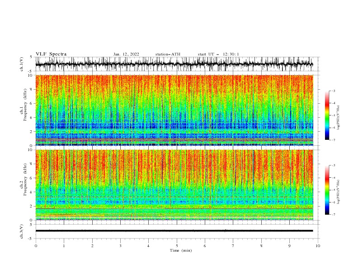Click the "start UT = 12:30:1" header text
This screenshot has height=276, width=358.
pyautogui.click(x=218, y=54)
